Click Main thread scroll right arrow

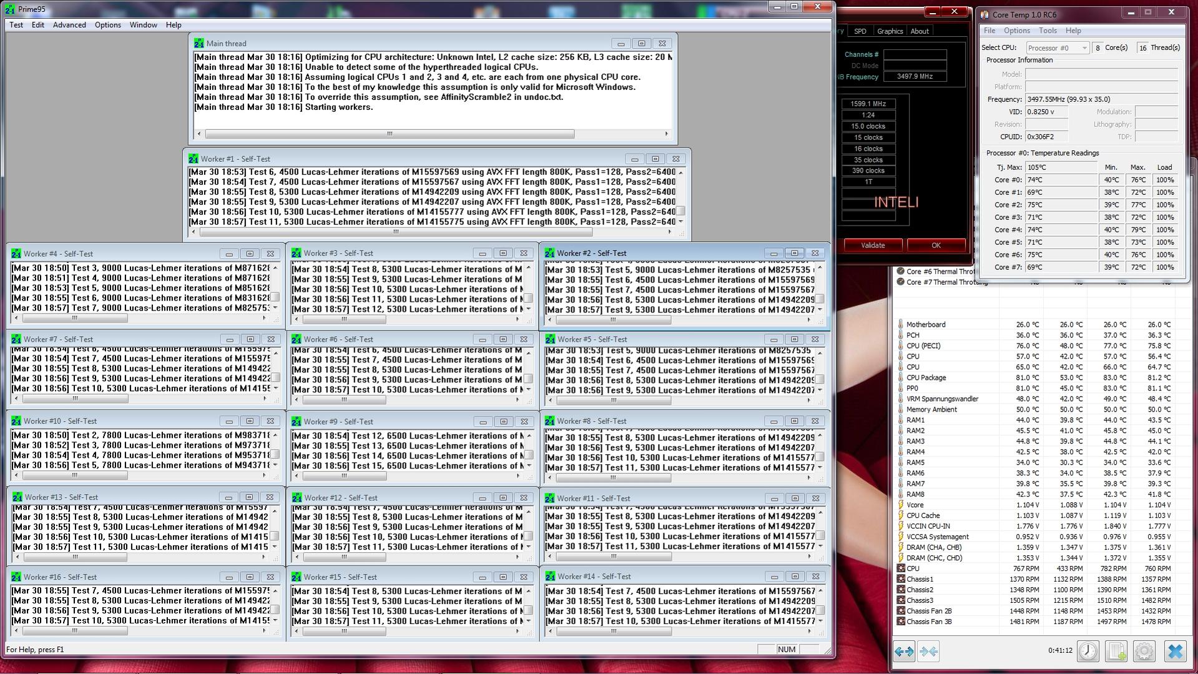tap(666, 134)
